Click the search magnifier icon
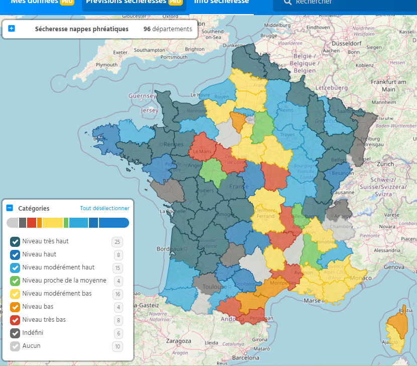417x366 pixels. [287, 2]
